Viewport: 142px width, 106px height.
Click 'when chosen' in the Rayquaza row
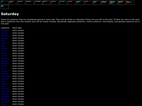click(x=18, y=76)
